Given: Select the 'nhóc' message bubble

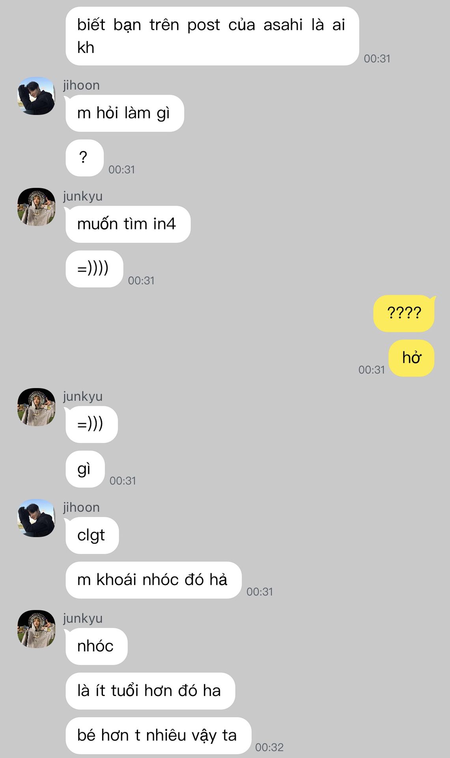Looking at the screenshot, I should 96,646.
